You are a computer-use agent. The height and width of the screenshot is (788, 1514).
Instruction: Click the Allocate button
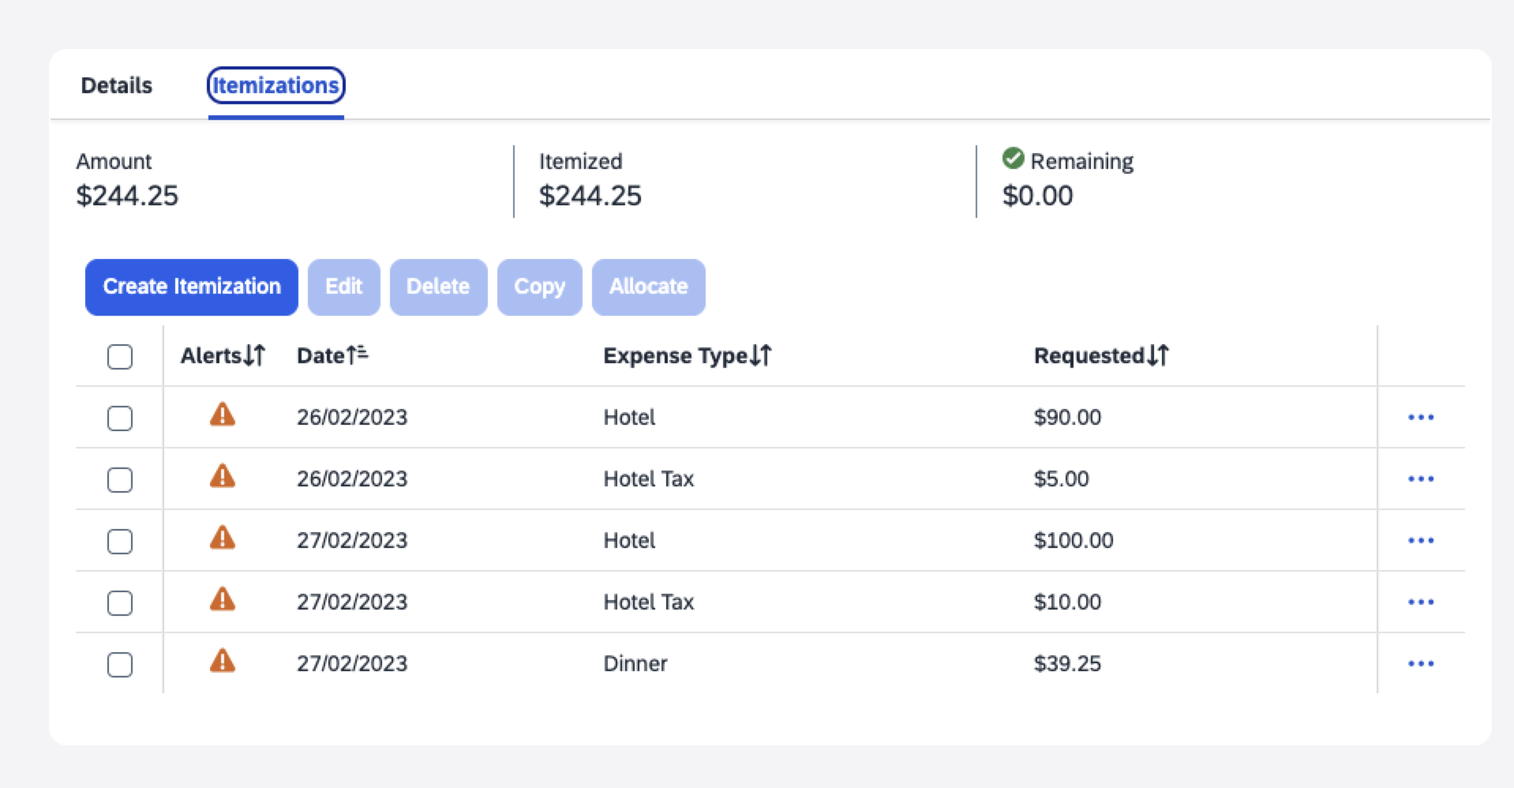tap(649, 287)
